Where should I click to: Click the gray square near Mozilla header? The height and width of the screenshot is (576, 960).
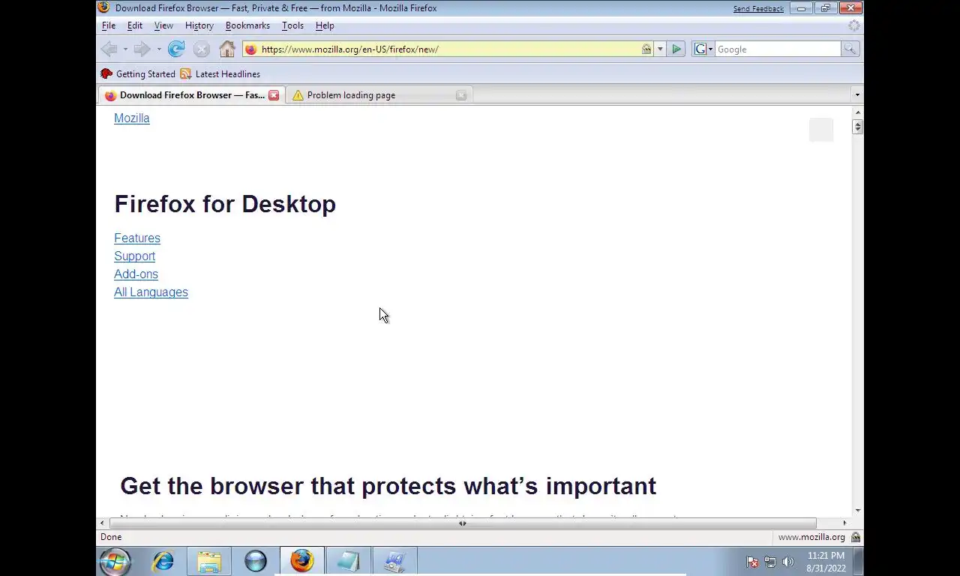coord(821,130)
